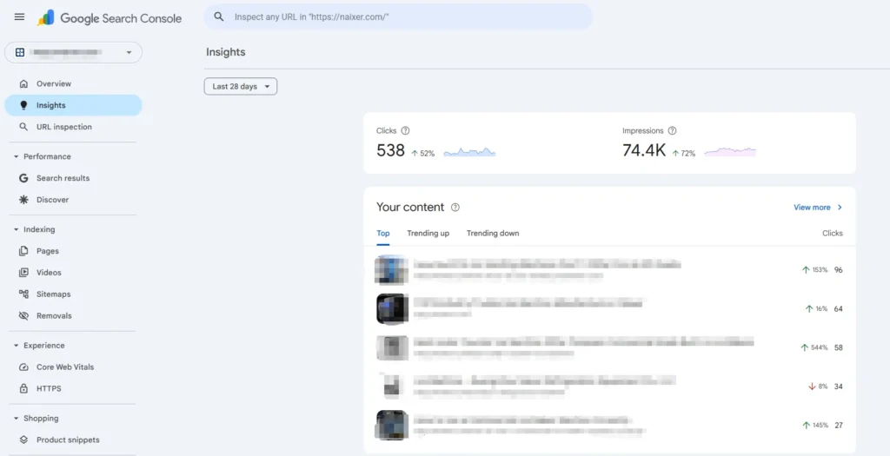Screen dimensions: 890x456
Task: Switch to the Trending down tab
Action: click(x=493, y=234)
